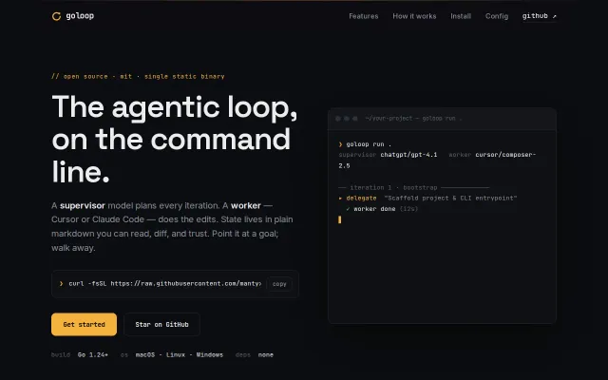Click the checkmark beside worker done
The height and width of the screenshot is (380, 608).
pos(348,209)
